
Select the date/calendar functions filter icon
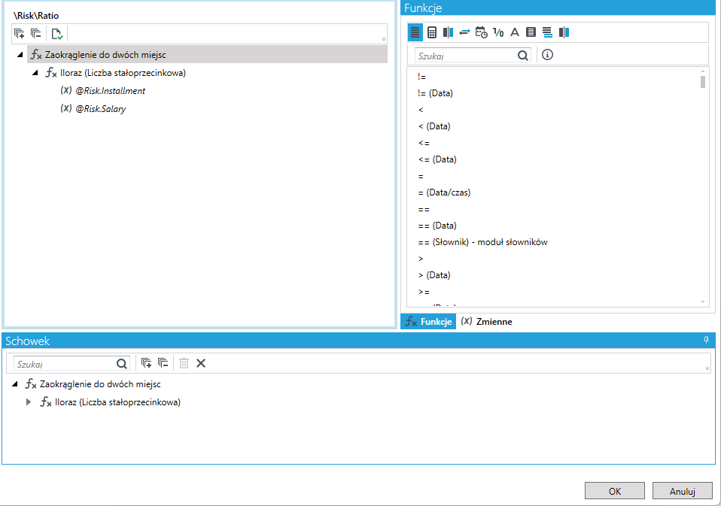[482, 32]
